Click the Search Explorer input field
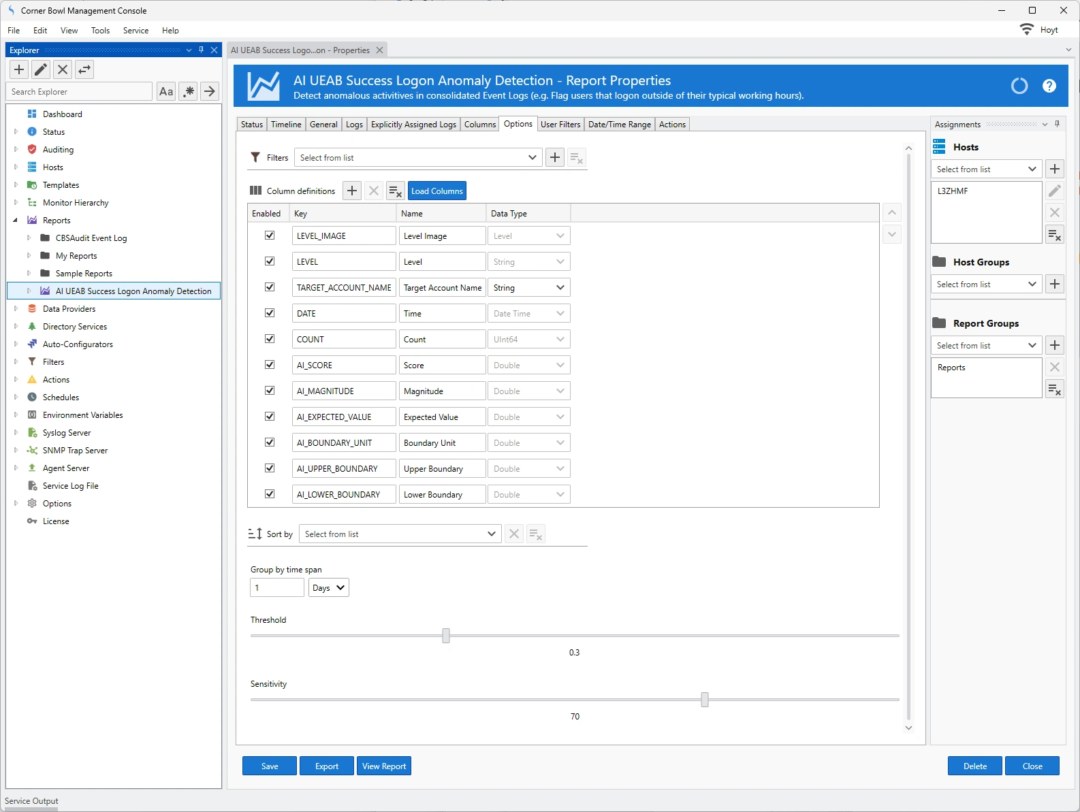Viewport: 1080px width, 812px height. coord(80,92)
